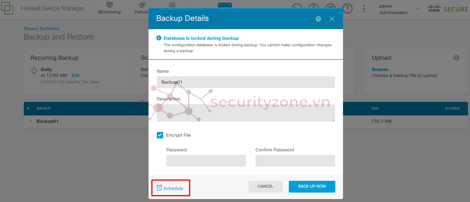Open the three-dot more options menu
Image resolution: width=470 pixels, height=202 pixels.
(364, 9)
